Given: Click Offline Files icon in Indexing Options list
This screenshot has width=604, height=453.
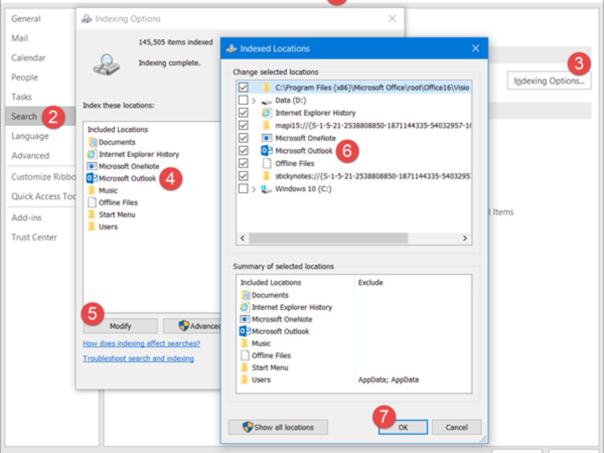Looking at the screenshot, I should click(92, 202).
